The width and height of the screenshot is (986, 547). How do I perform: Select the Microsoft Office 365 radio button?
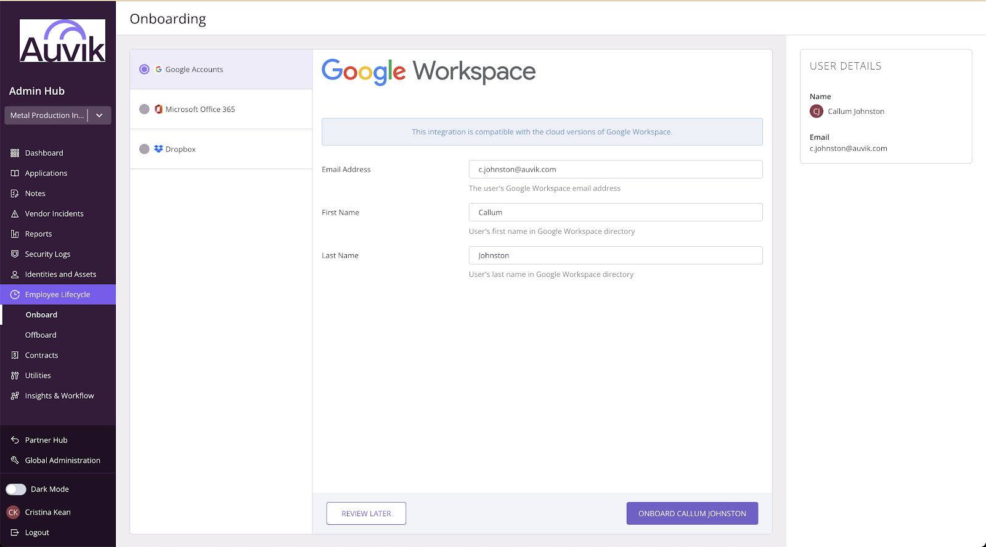[144, 109]
